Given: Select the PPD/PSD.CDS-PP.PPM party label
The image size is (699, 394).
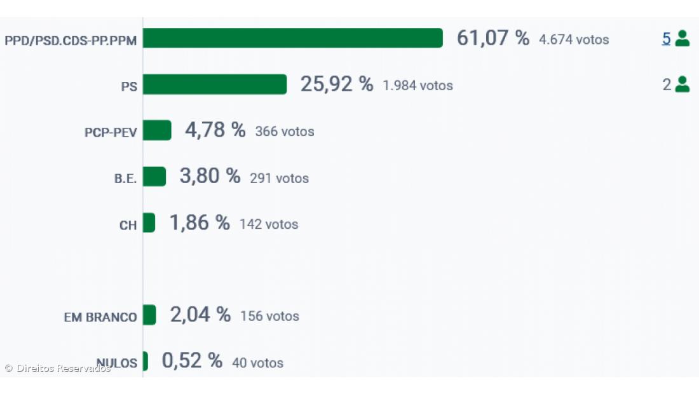Looking at the screenshot, I should (71, 41).
